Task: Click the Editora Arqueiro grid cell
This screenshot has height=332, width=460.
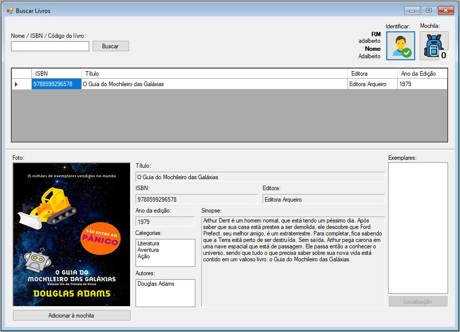Action: tap(373, 84)
